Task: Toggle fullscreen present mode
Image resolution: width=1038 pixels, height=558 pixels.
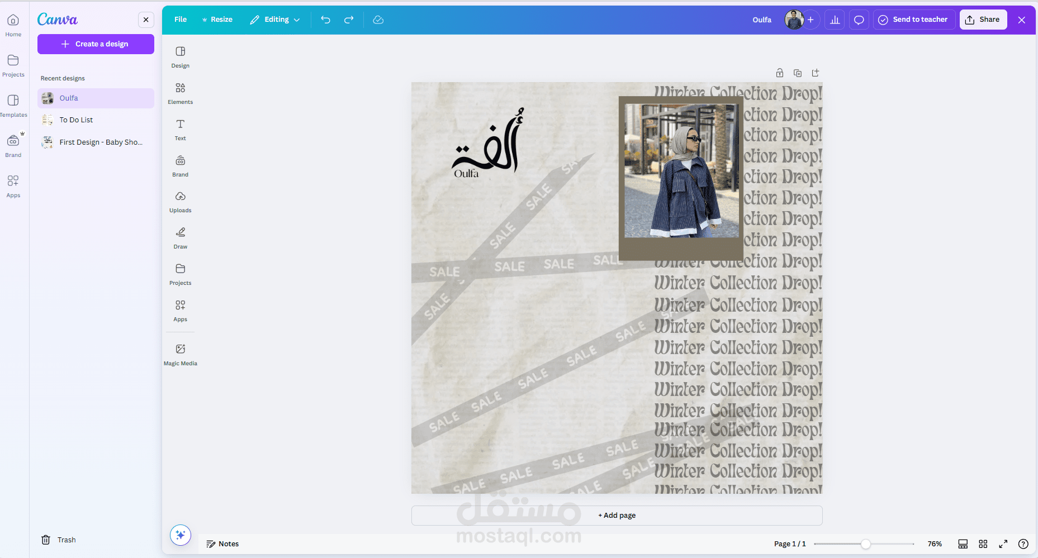Action: 1003,543
